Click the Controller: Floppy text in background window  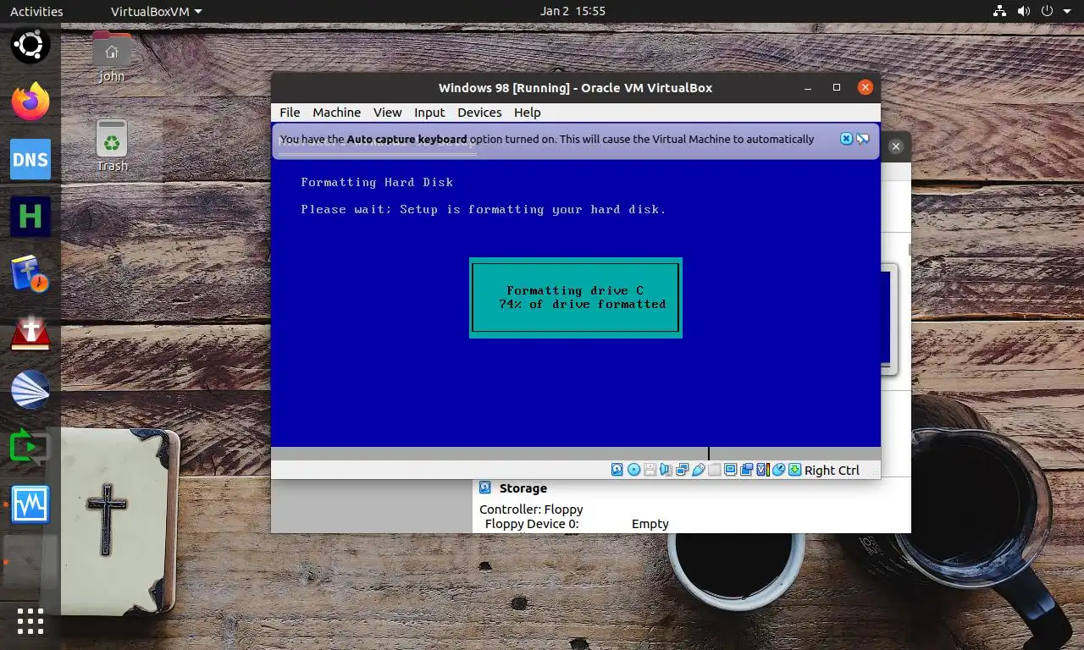click(531, 510)
